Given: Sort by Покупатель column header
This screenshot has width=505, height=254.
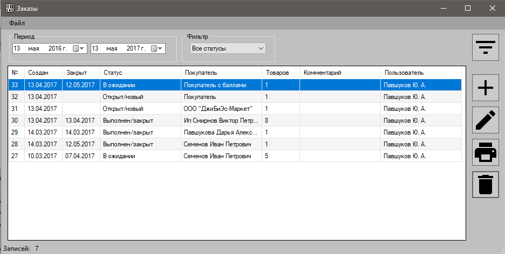Looking at the screenshot, I should coord(222,73).
